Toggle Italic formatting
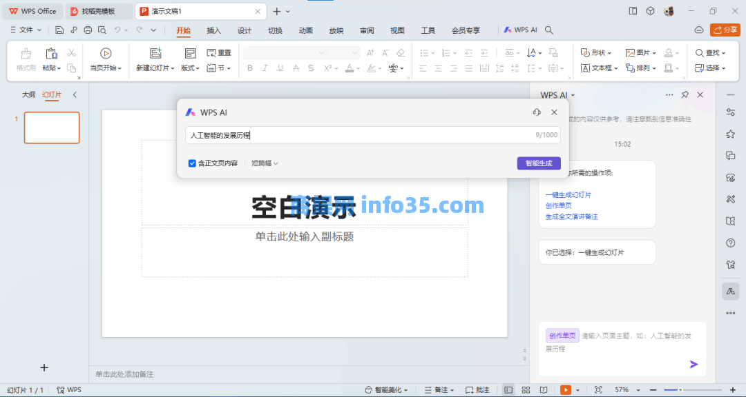 tap(265, 68)
